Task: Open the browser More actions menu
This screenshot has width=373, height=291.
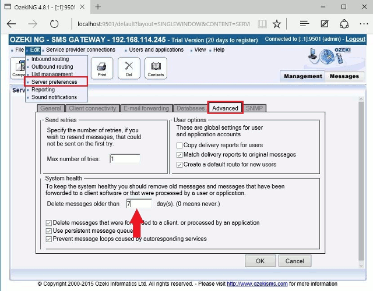Action: click(x=364, y=24)
